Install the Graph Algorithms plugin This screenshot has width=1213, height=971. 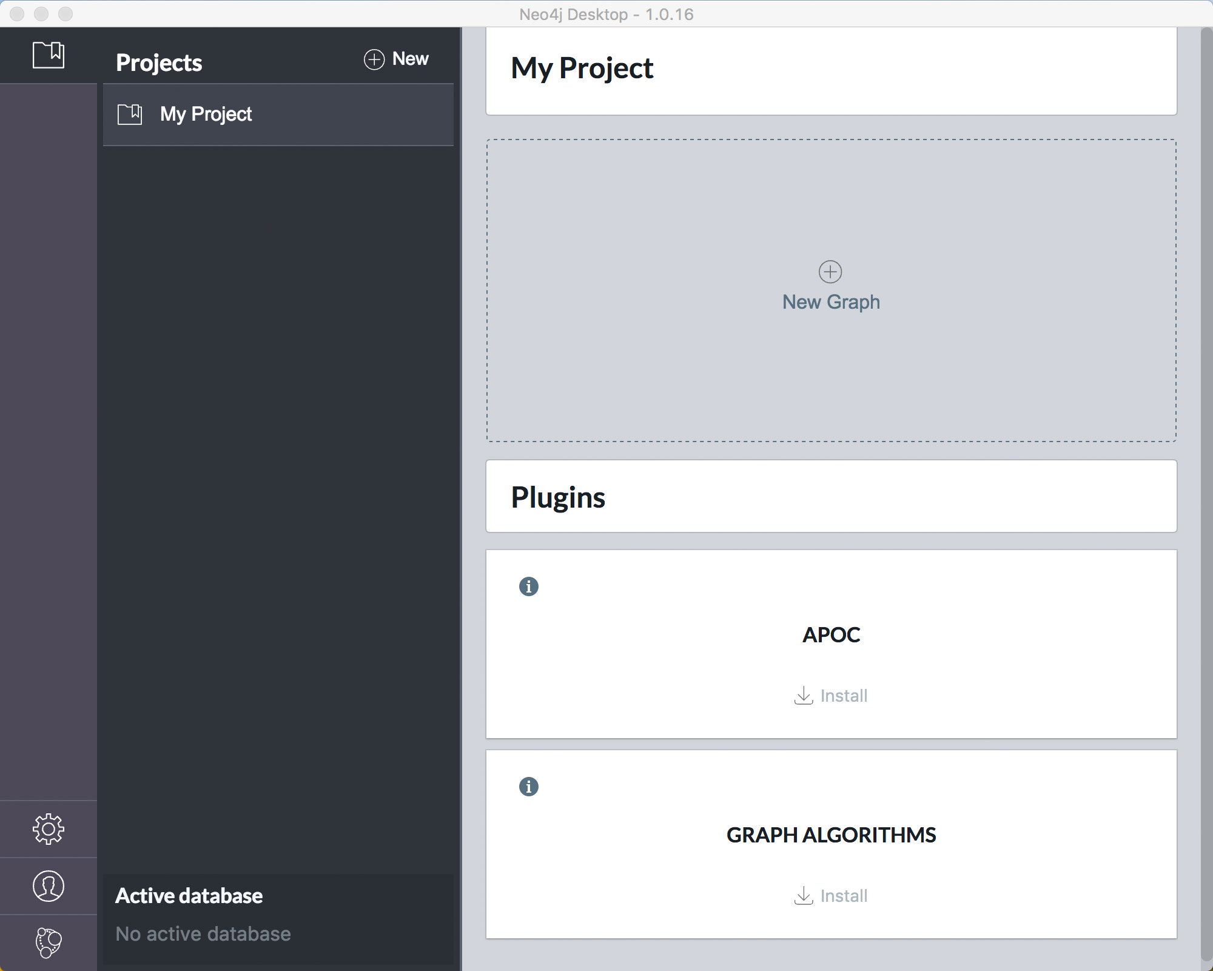point(831,896)
